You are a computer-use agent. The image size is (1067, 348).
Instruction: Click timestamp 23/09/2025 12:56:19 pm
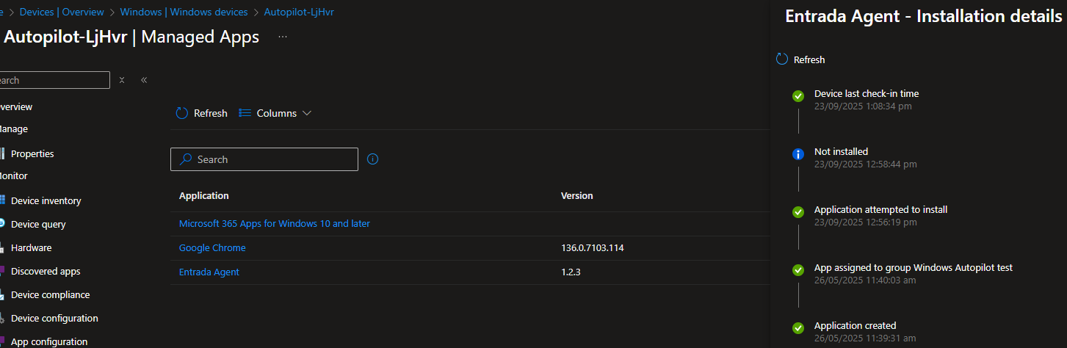(866, 222)
